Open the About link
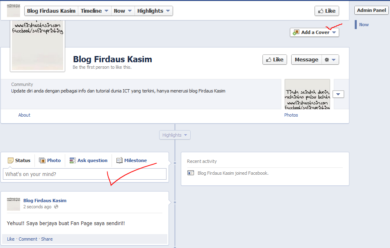390x248 pixels. 24,115
